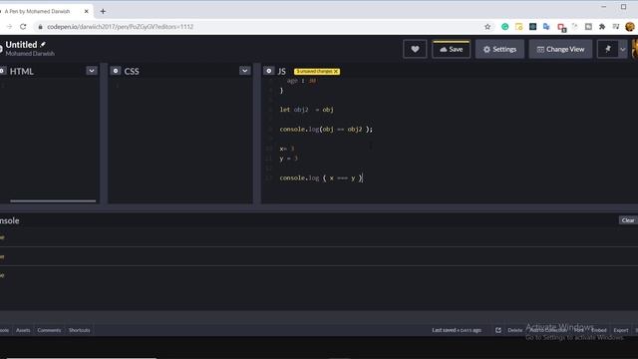Close the A Pen by Mohamed Darwish tab

pos(87,11)
